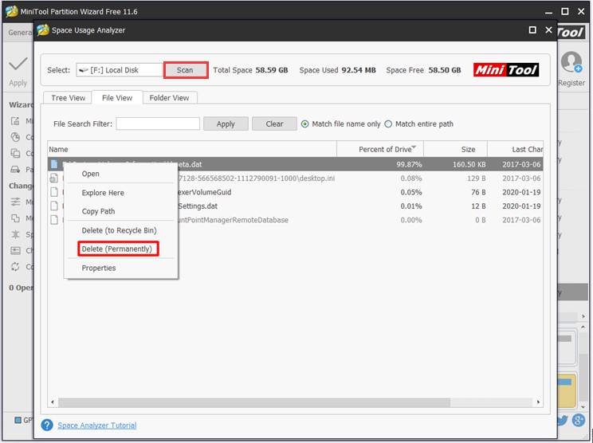This screenshot has width=593, height=443.
Task: Open the Space Analyzer Tutorial link
Action: (96, 425)
